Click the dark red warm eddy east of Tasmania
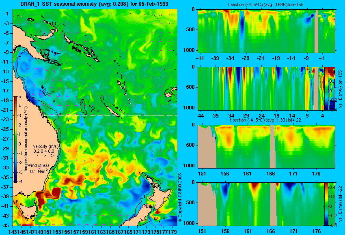 [x=56, y=193]
